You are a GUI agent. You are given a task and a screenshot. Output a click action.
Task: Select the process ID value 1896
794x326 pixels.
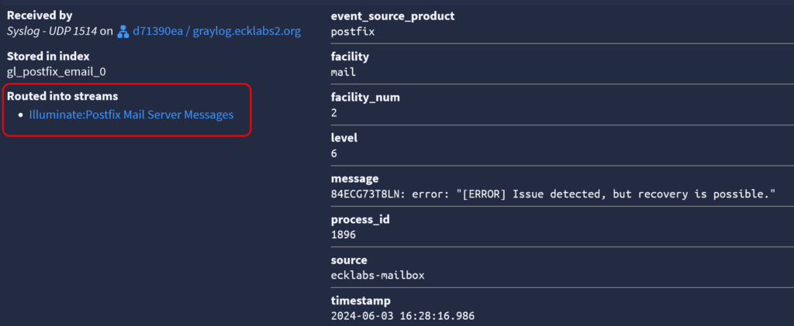343,235
